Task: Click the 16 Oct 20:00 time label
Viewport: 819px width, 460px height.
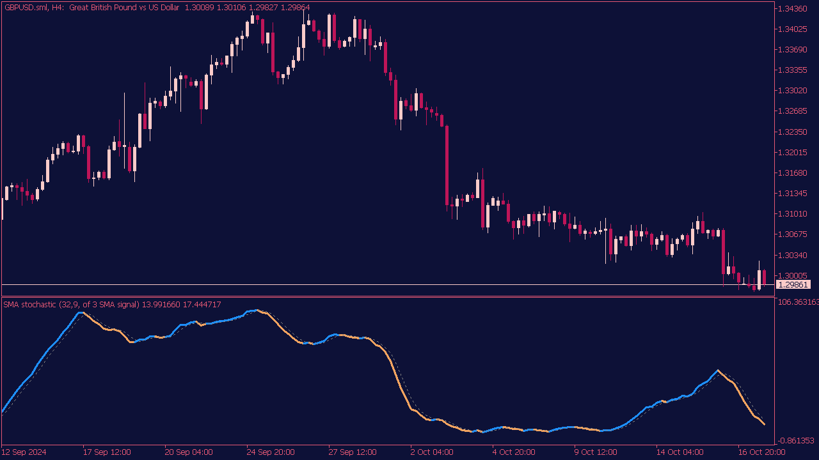Action: 762,452
